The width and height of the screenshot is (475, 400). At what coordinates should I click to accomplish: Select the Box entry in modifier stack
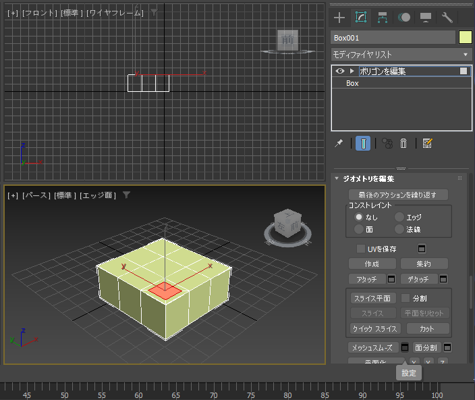tap(401, 83)
